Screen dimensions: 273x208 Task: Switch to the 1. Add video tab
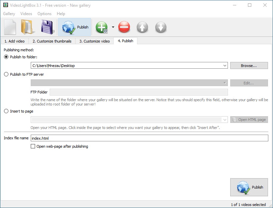[15, 41]
